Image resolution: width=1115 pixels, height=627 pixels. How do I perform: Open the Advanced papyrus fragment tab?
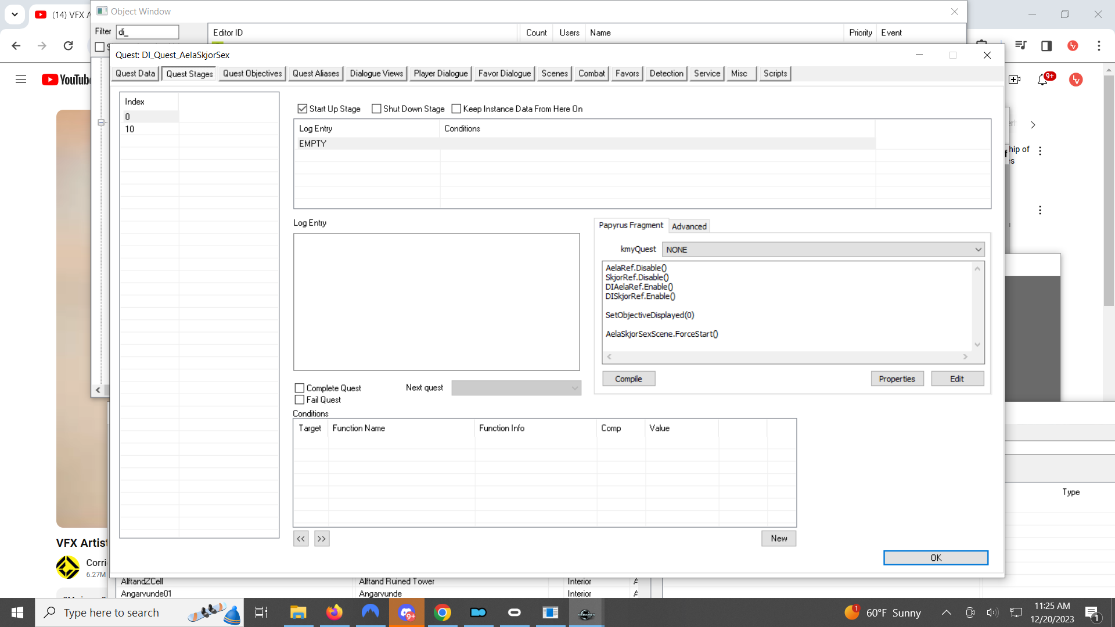[x=689, y=226]
